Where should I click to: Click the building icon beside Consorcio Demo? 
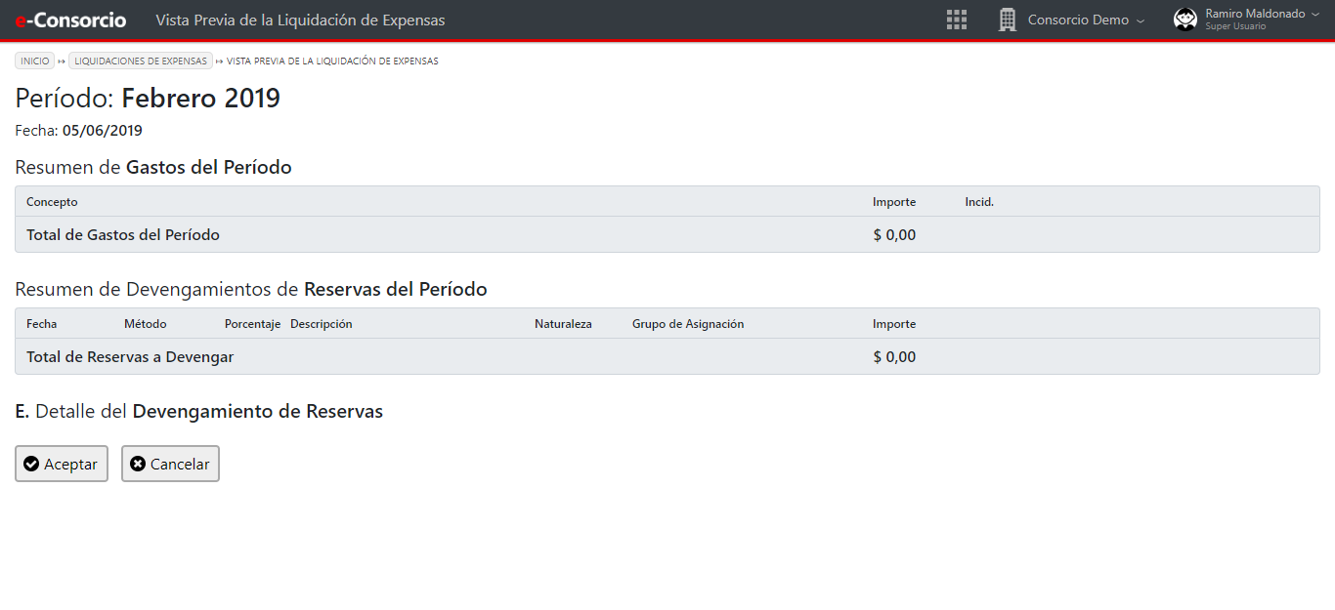point(1007,20)
